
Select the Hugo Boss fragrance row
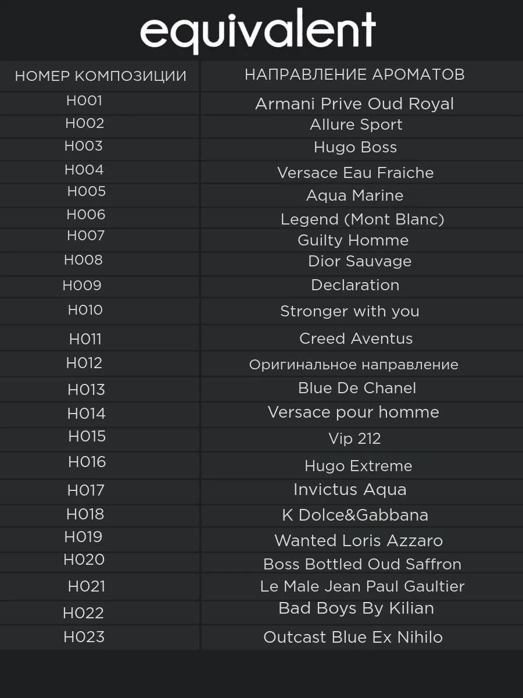pyautogui.click(x=355, y=148)
